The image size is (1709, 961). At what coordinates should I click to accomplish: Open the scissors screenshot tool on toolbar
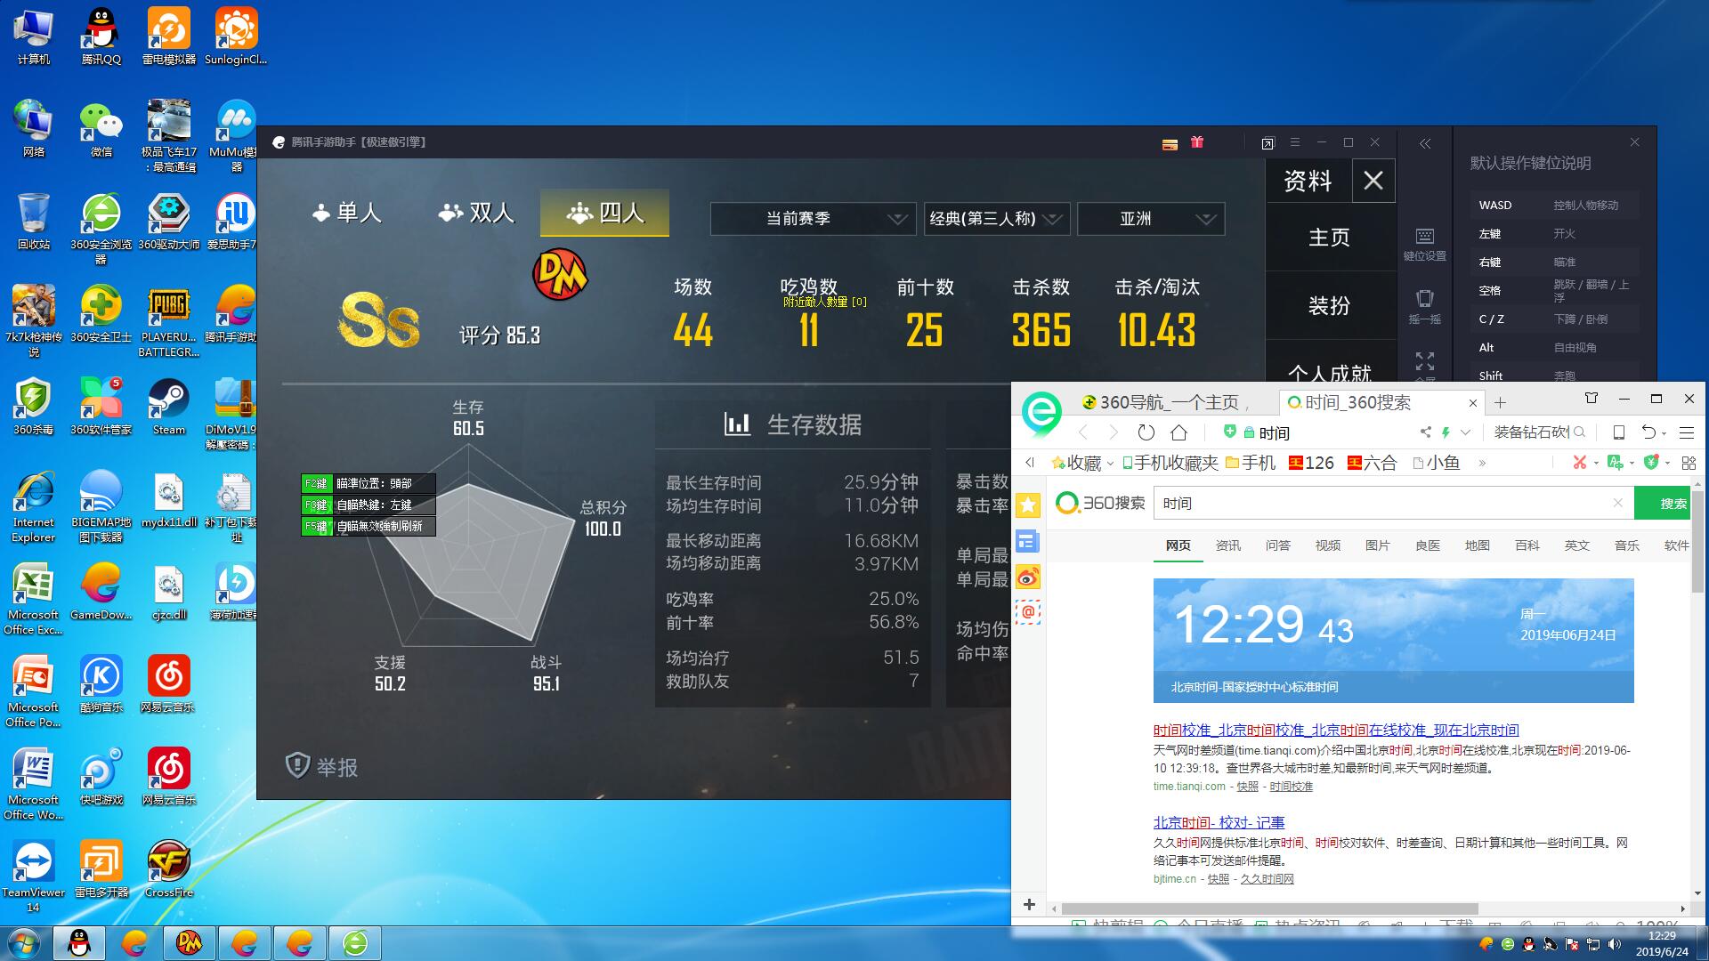point(1580,463)
